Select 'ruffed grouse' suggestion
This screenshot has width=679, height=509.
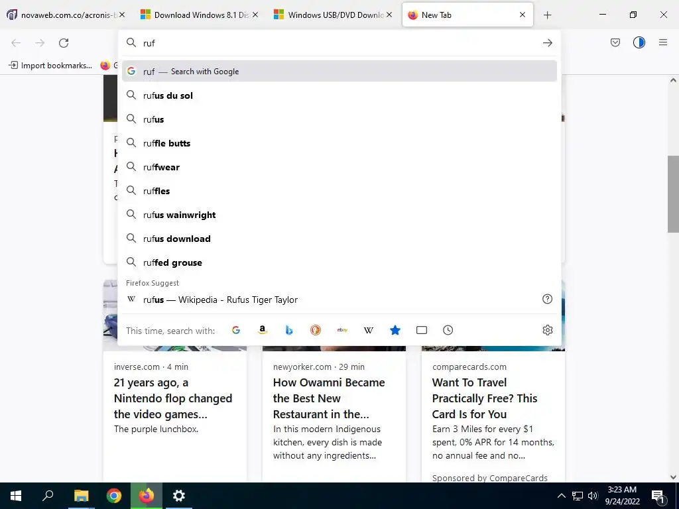point(339,262)
